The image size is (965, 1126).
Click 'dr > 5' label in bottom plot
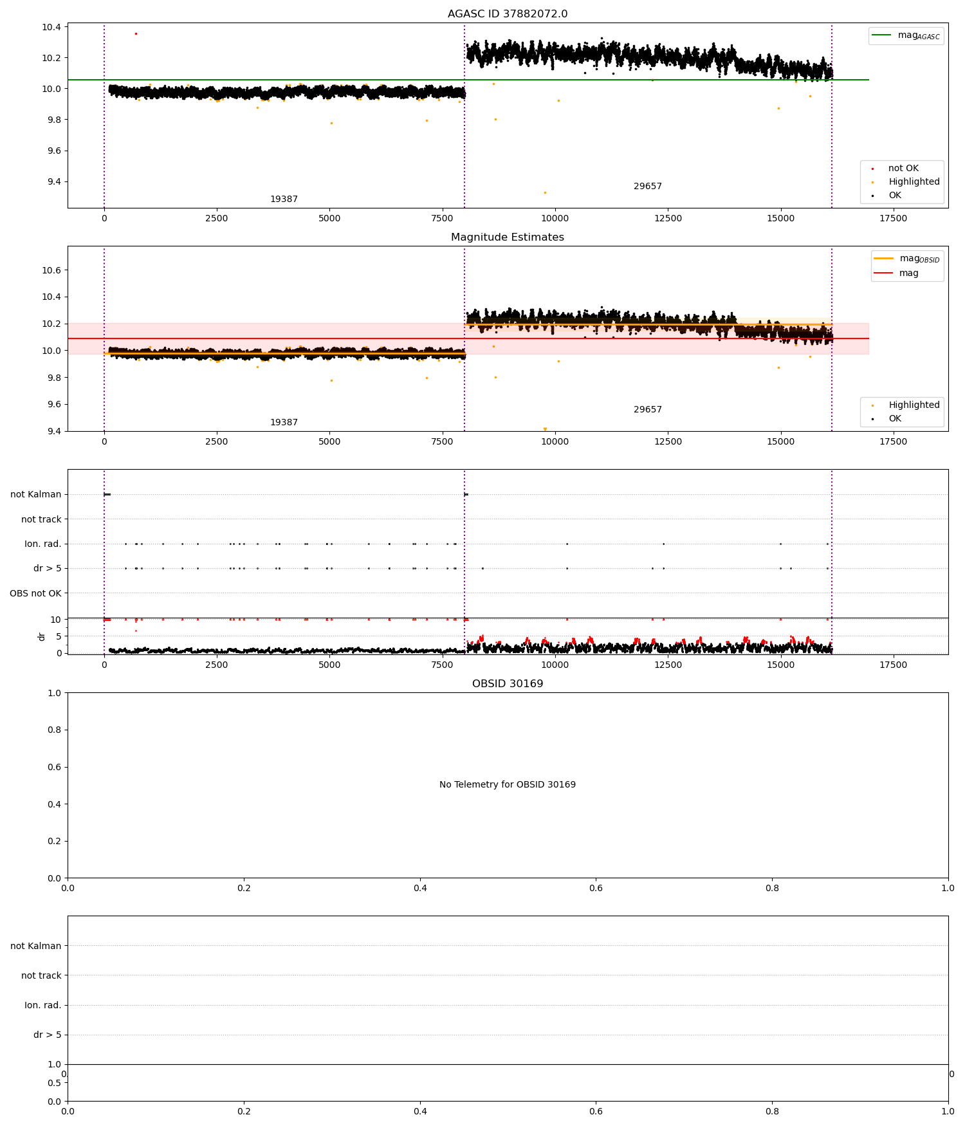coord(48,1035)
